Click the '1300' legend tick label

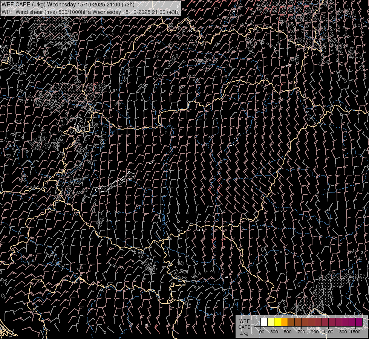click(342, 332)
